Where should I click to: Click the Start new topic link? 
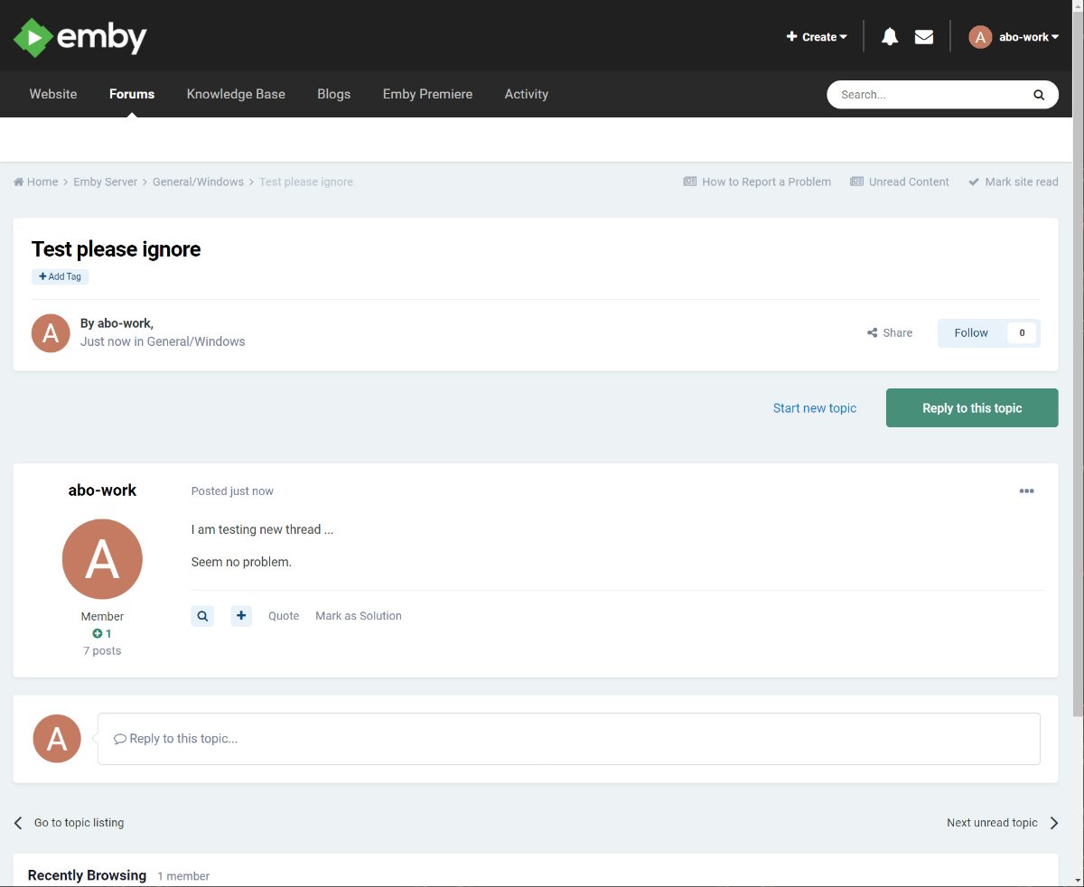(815, 408)
